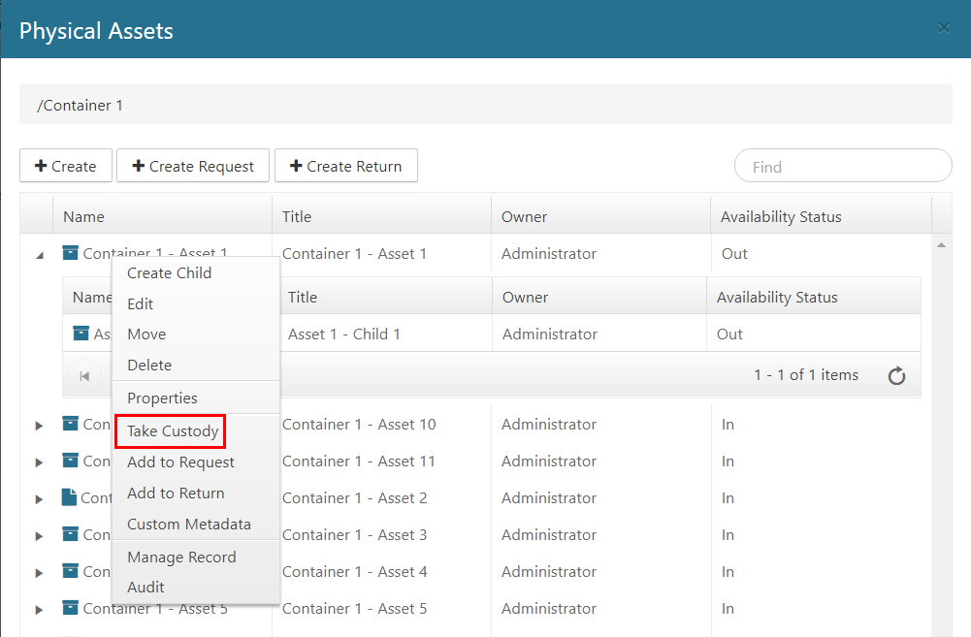This screenshot has width=971, height=637.
Task: Expand the Container 1 - Asset 10 row
Action: 40,425
